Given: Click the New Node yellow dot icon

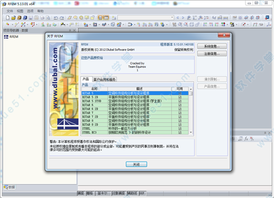Looking at the screenshot, I should [8, 24].
